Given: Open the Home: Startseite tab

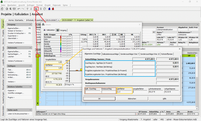Looking at the screenshot, I should click(16, 20).
